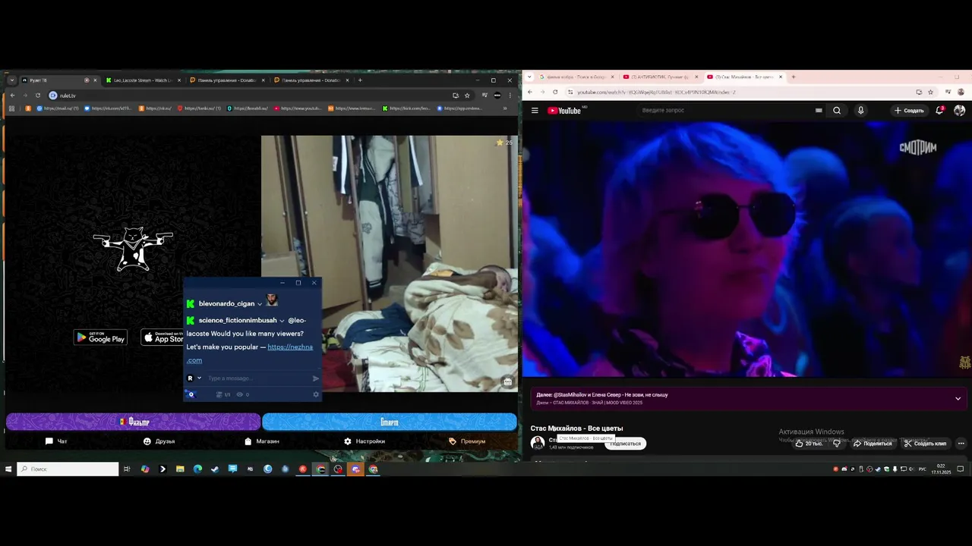Click Get it on Google Play badge
972x546 pixels.
(x=100, y=337)
